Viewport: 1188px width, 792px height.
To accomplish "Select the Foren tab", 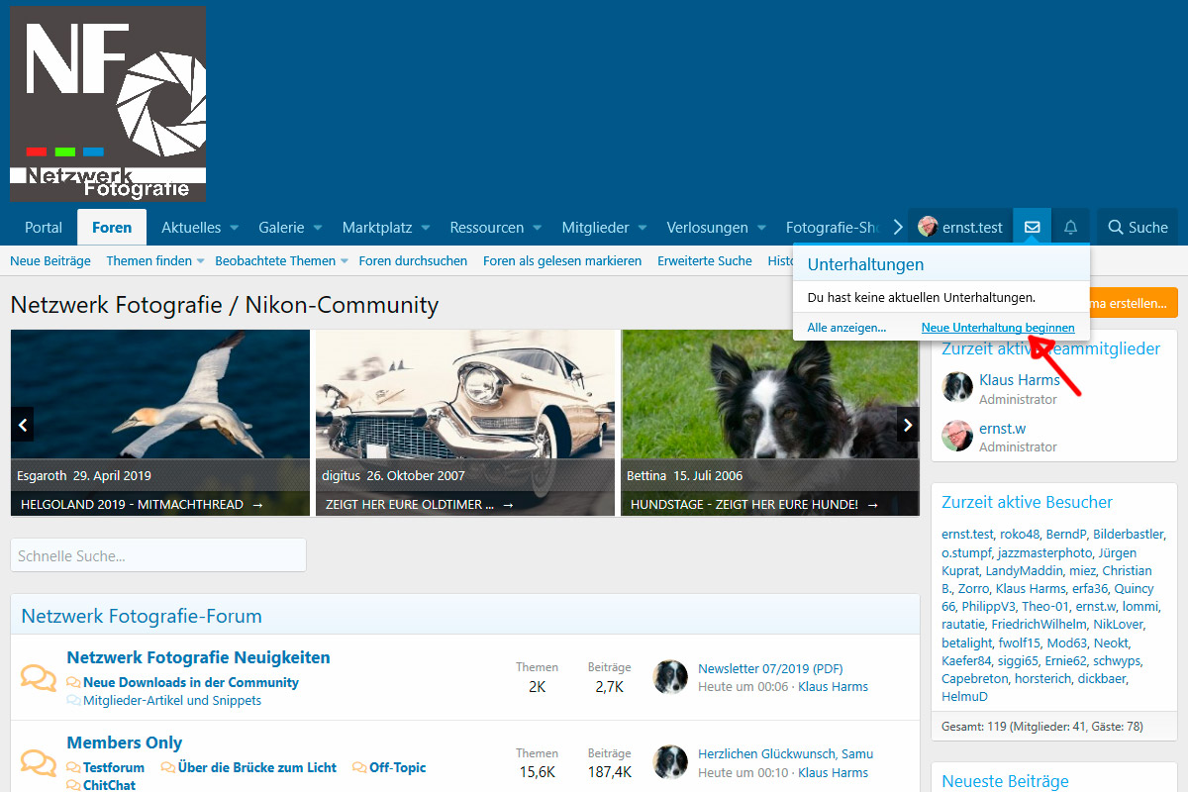I will 112,227.
